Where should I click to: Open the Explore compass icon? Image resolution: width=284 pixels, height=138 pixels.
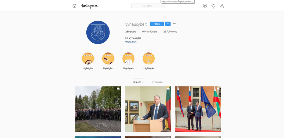pyautogui.click(x=205, y=6)
